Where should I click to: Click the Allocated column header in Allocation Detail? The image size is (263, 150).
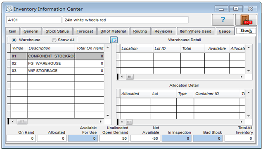tap(135, 94)
